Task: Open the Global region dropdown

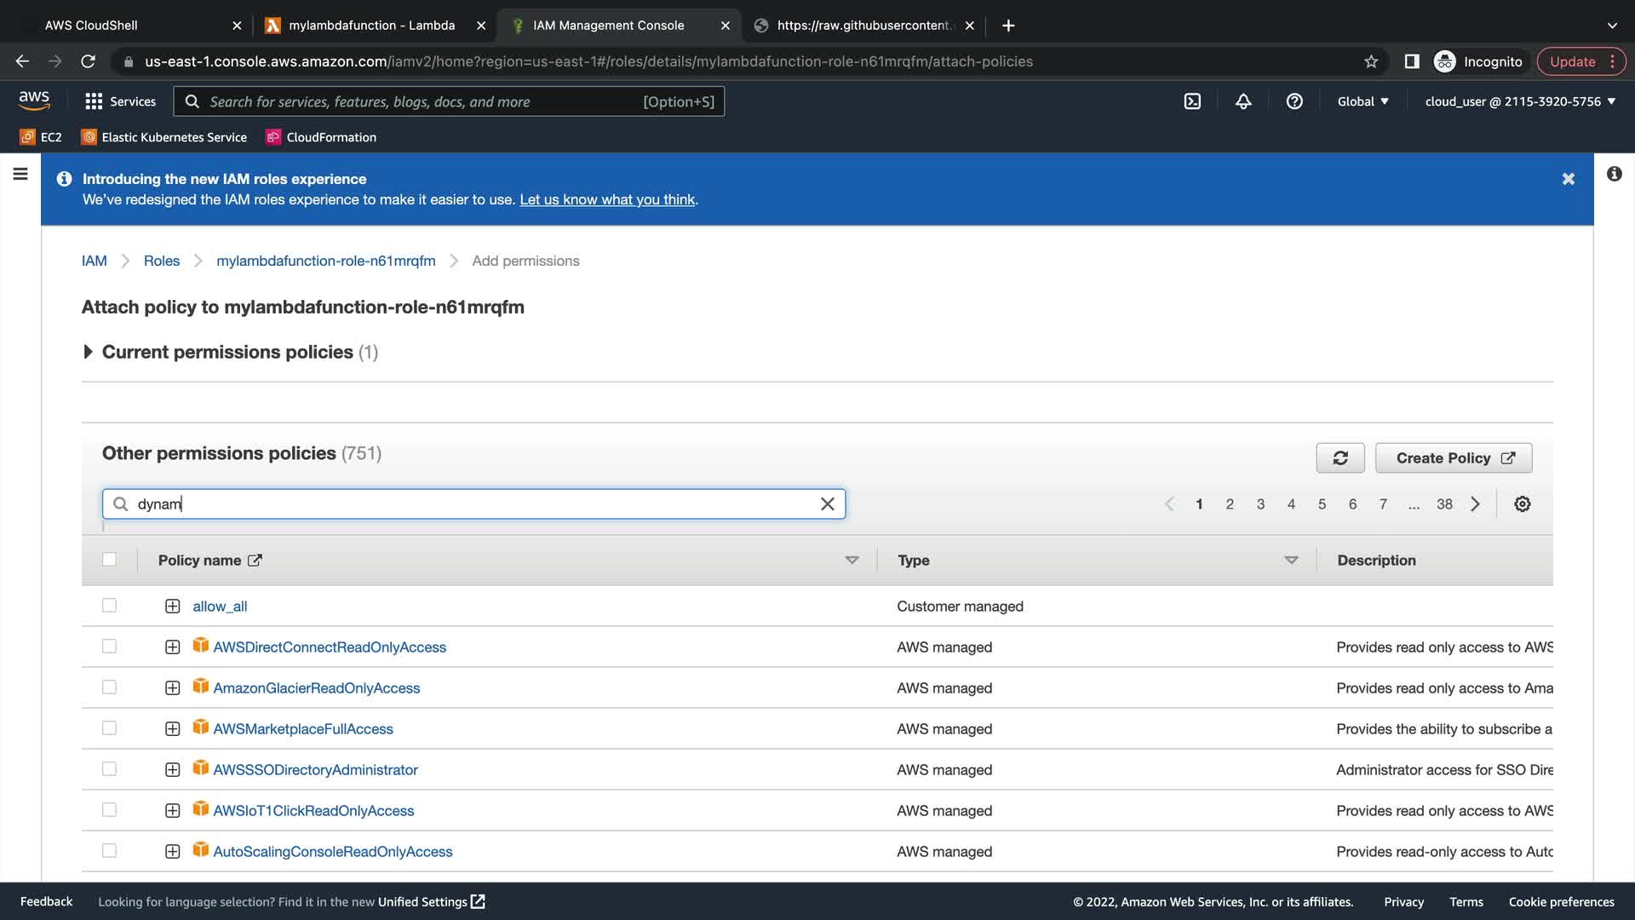Action: point(1362,101)
